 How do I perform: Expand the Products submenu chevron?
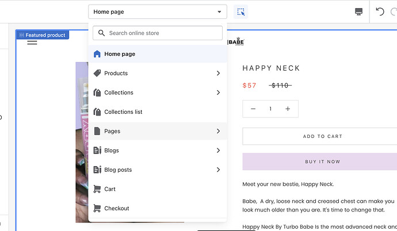(x=218, y=74)
